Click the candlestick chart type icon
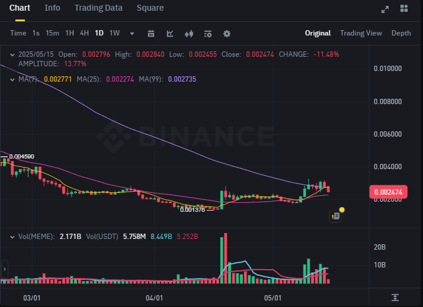Screen dimensions: 423x307 click(x=189, y=33)
